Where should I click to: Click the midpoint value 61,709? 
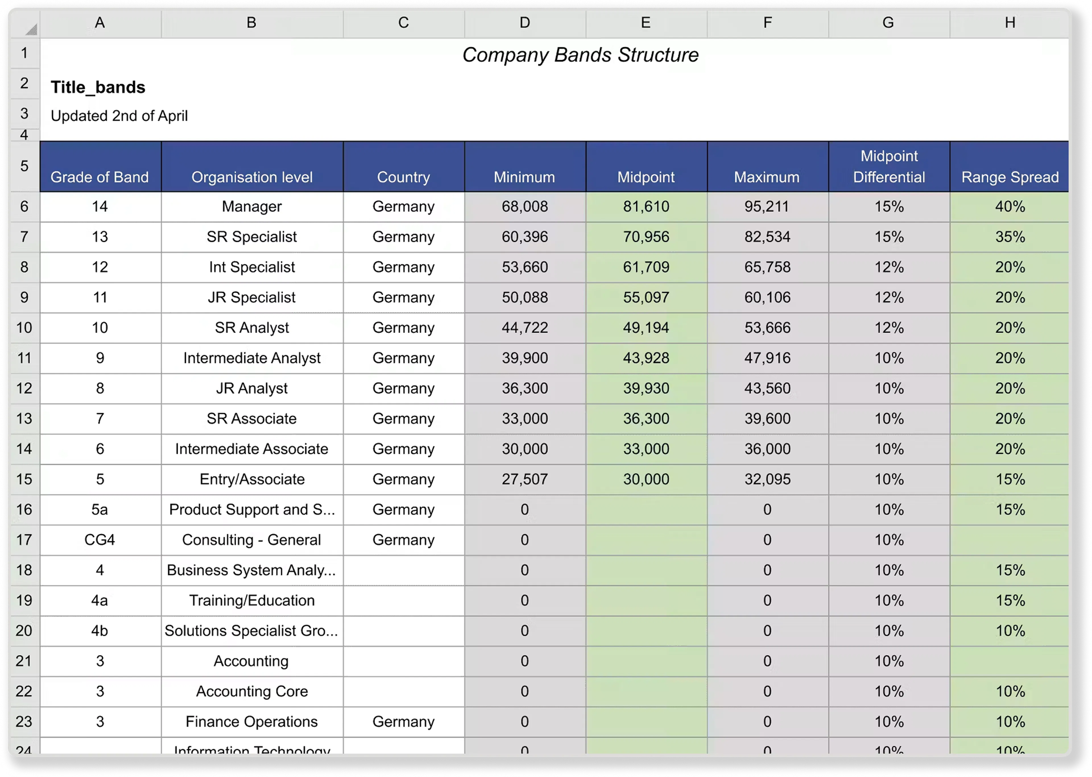point(646,267)
